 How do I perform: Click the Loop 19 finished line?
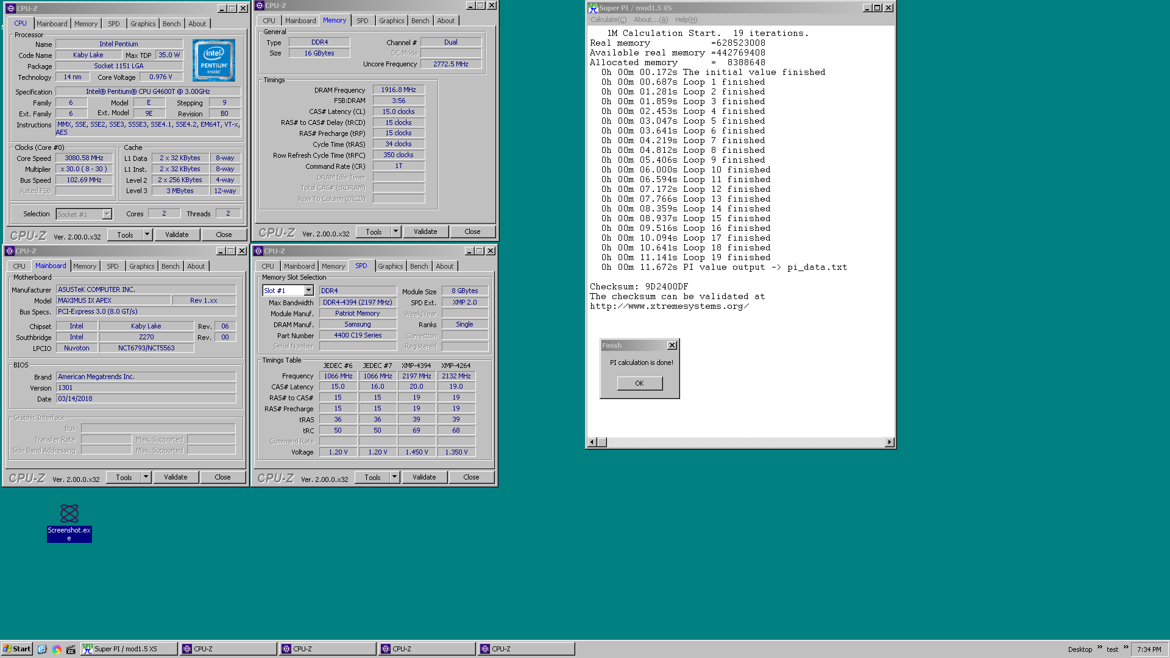(x=686, y=258)
